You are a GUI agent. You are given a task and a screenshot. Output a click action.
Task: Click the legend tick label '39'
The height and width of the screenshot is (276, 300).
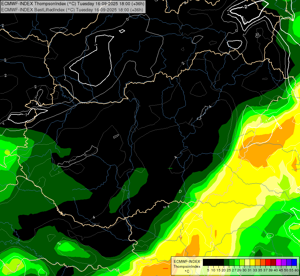click(271, 270)
